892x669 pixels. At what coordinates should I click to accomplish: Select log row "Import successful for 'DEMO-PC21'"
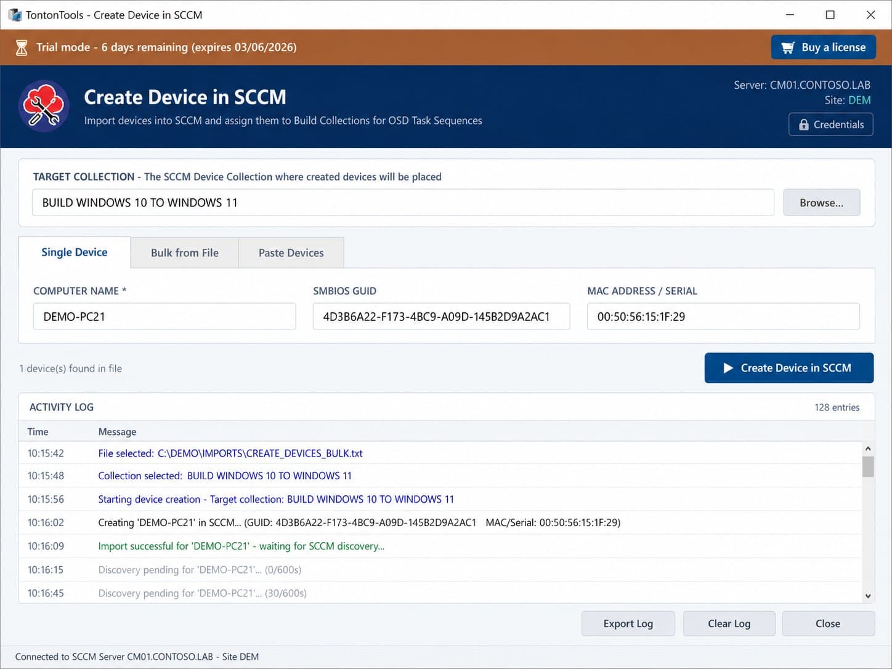[440, 546]
